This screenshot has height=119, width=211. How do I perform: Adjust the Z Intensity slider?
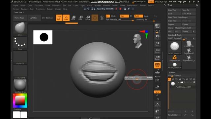(148, 20)
